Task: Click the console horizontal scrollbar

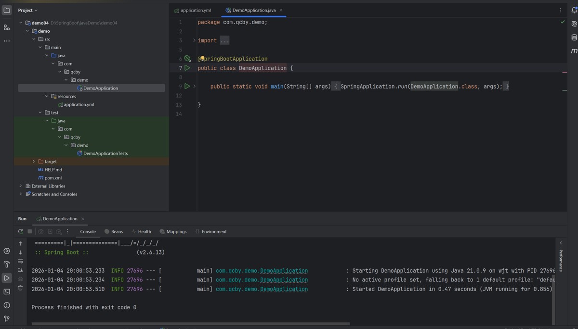Action: (190, 324)
